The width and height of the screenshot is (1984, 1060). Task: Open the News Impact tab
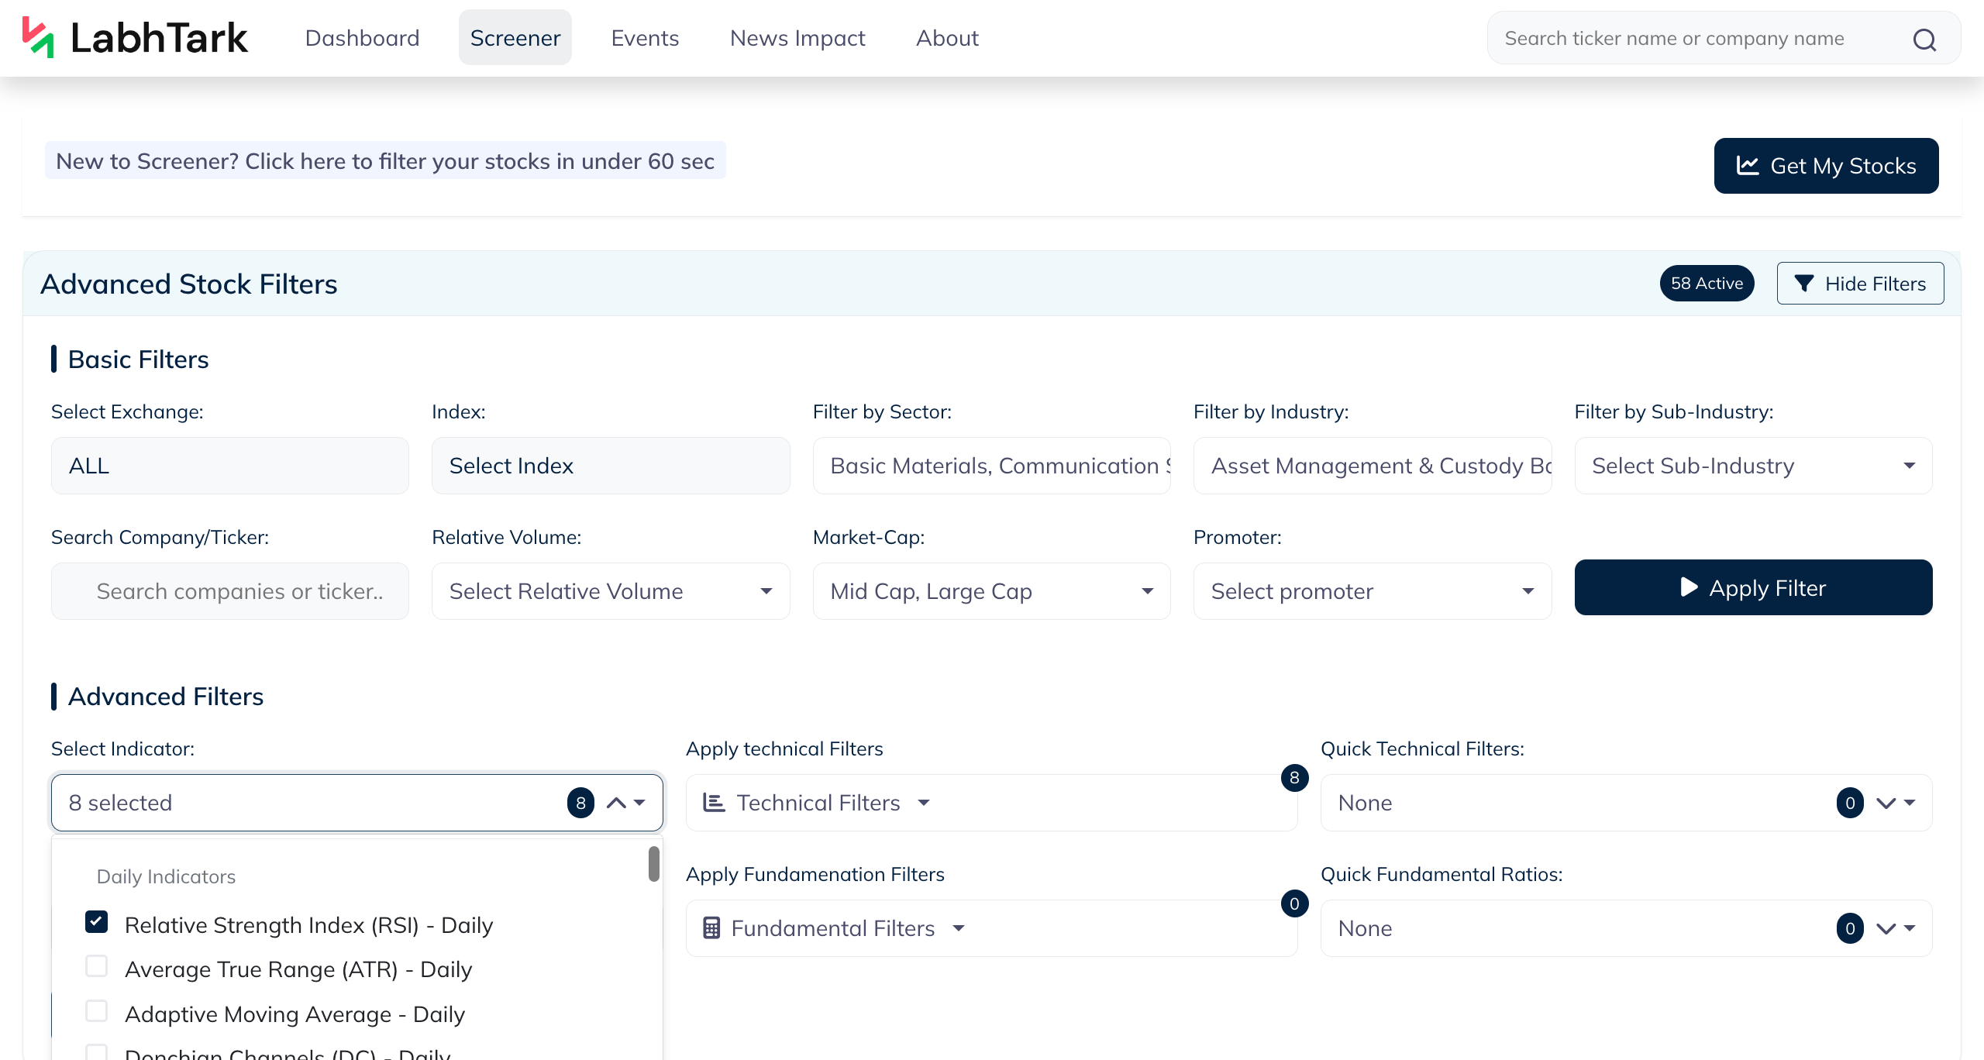pos(797,38)
